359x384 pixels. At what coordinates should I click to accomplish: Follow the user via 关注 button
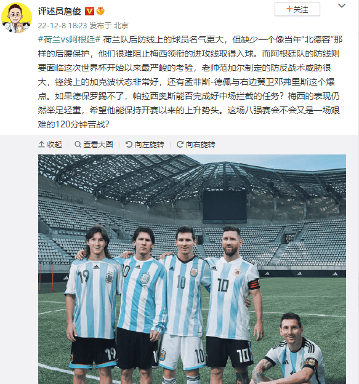click(297, 9)
